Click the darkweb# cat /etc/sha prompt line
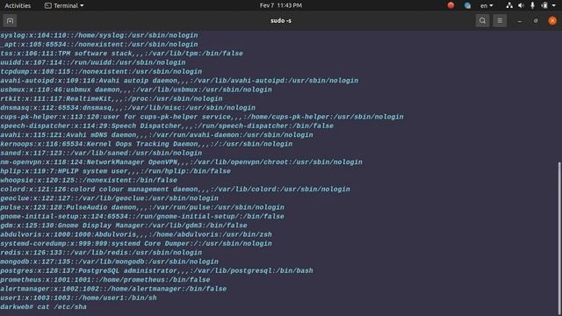This screenshot has width=562, height=316. (x=43, y=307)
